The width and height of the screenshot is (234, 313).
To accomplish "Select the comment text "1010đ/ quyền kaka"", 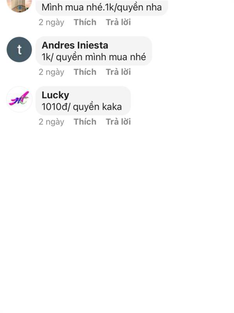I will (x=82, y=107).
